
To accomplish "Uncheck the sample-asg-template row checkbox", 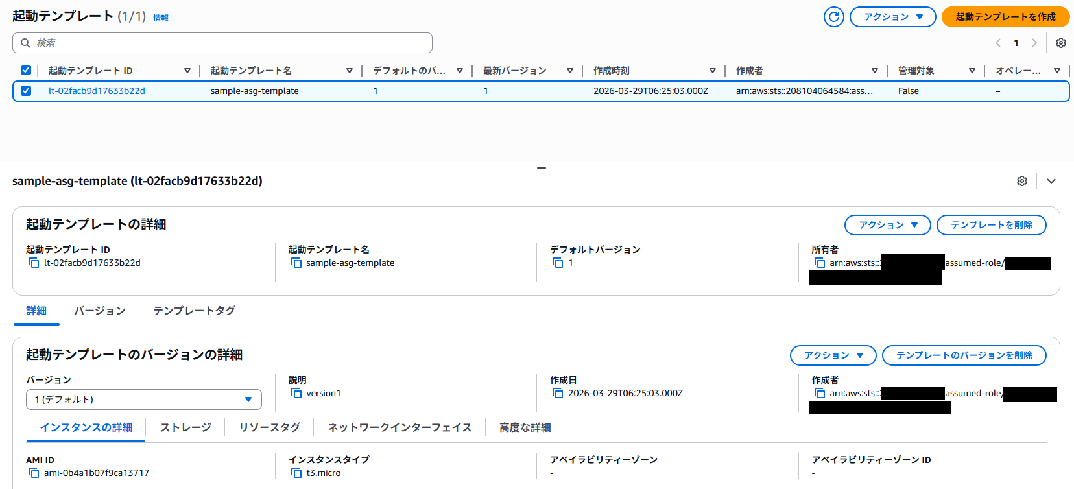I will pos(26,91).
